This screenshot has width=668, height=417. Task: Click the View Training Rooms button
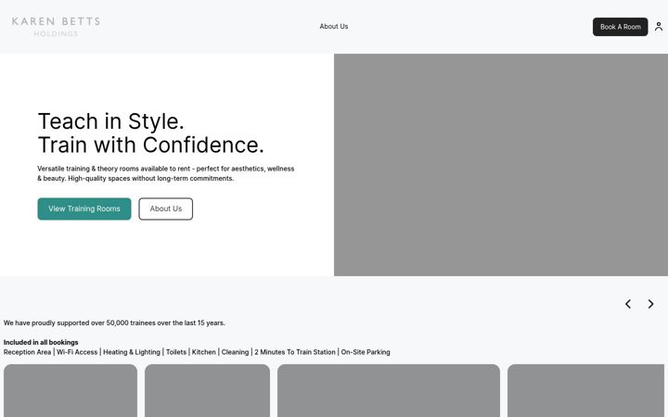(x=84, y=208)
